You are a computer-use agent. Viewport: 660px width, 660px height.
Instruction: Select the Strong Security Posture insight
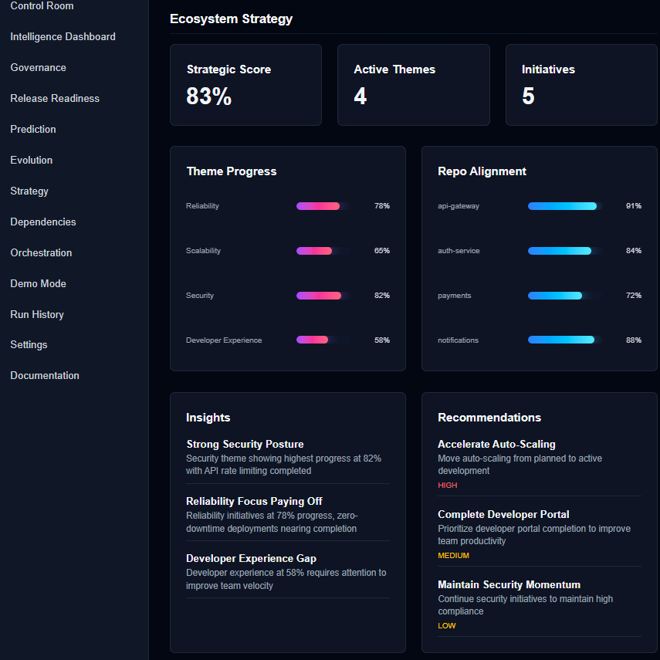tap(245, 444)
